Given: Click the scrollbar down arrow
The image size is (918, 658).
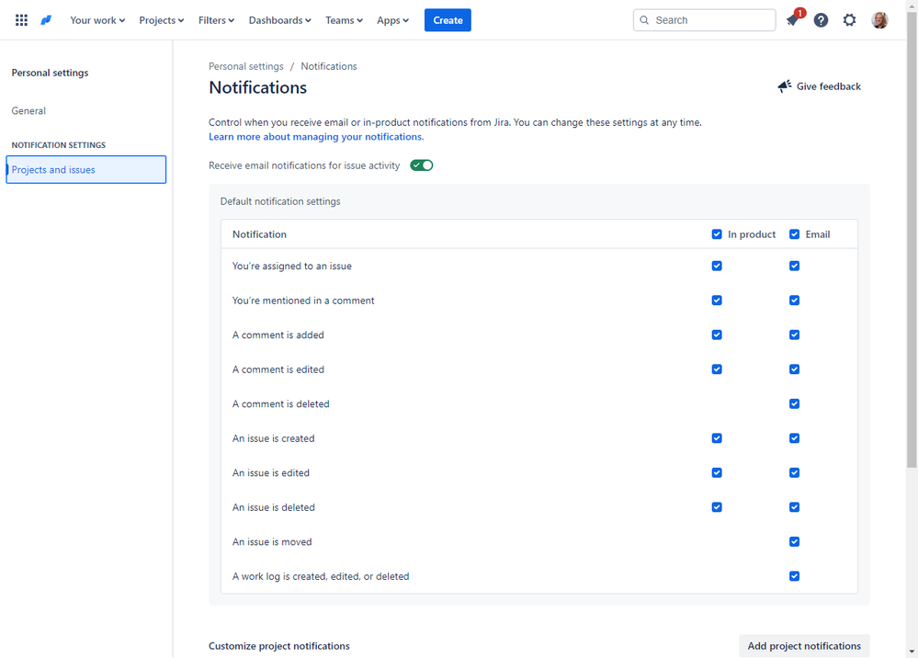Looking at the screenshot, I should pyautogui.click(x=912, y=651).
